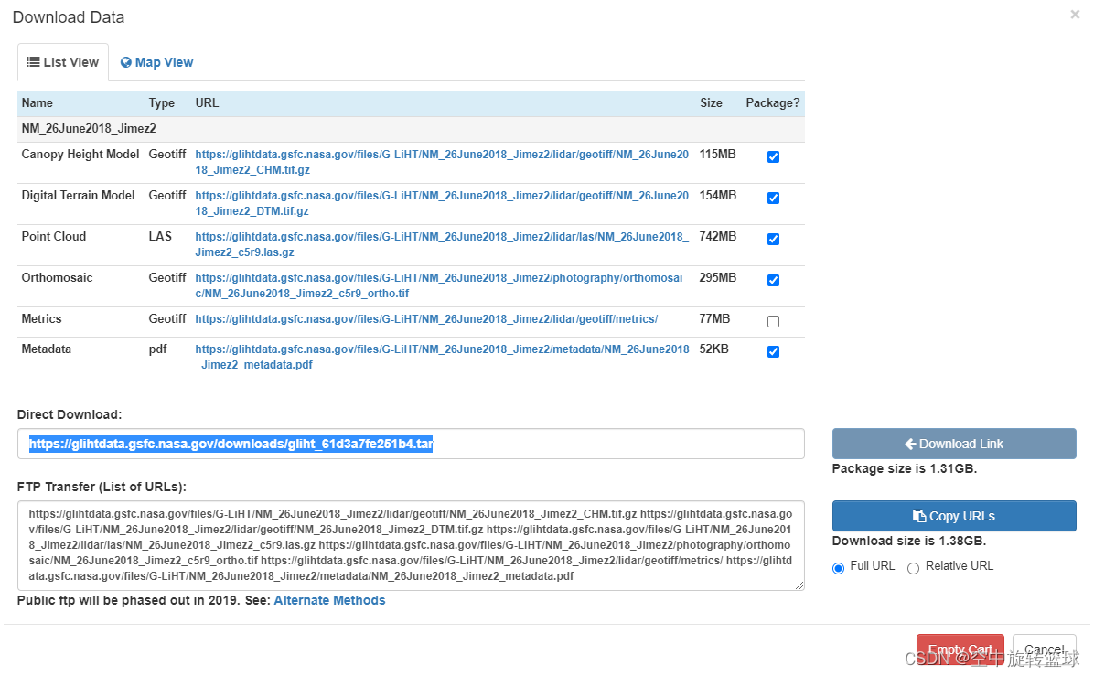Click the Download size is 1.38GB text
This screenshot has height=676, width=1094.
click(909, 542)
